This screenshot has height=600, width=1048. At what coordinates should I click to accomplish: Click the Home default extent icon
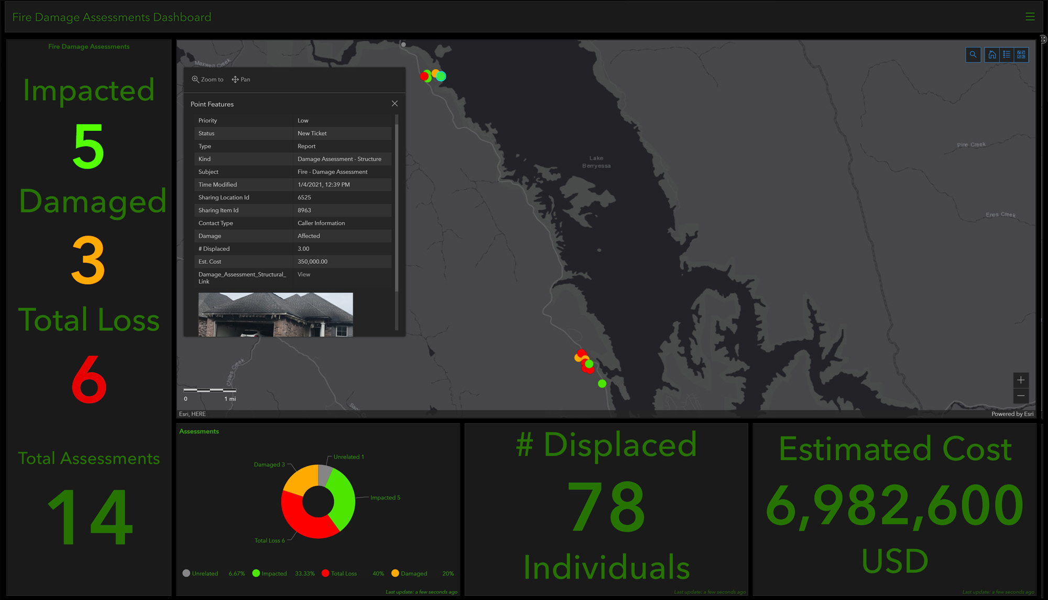(992, 54)
